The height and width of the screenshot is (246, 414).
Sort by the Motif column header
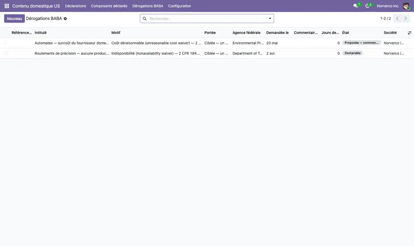point(116,33)
